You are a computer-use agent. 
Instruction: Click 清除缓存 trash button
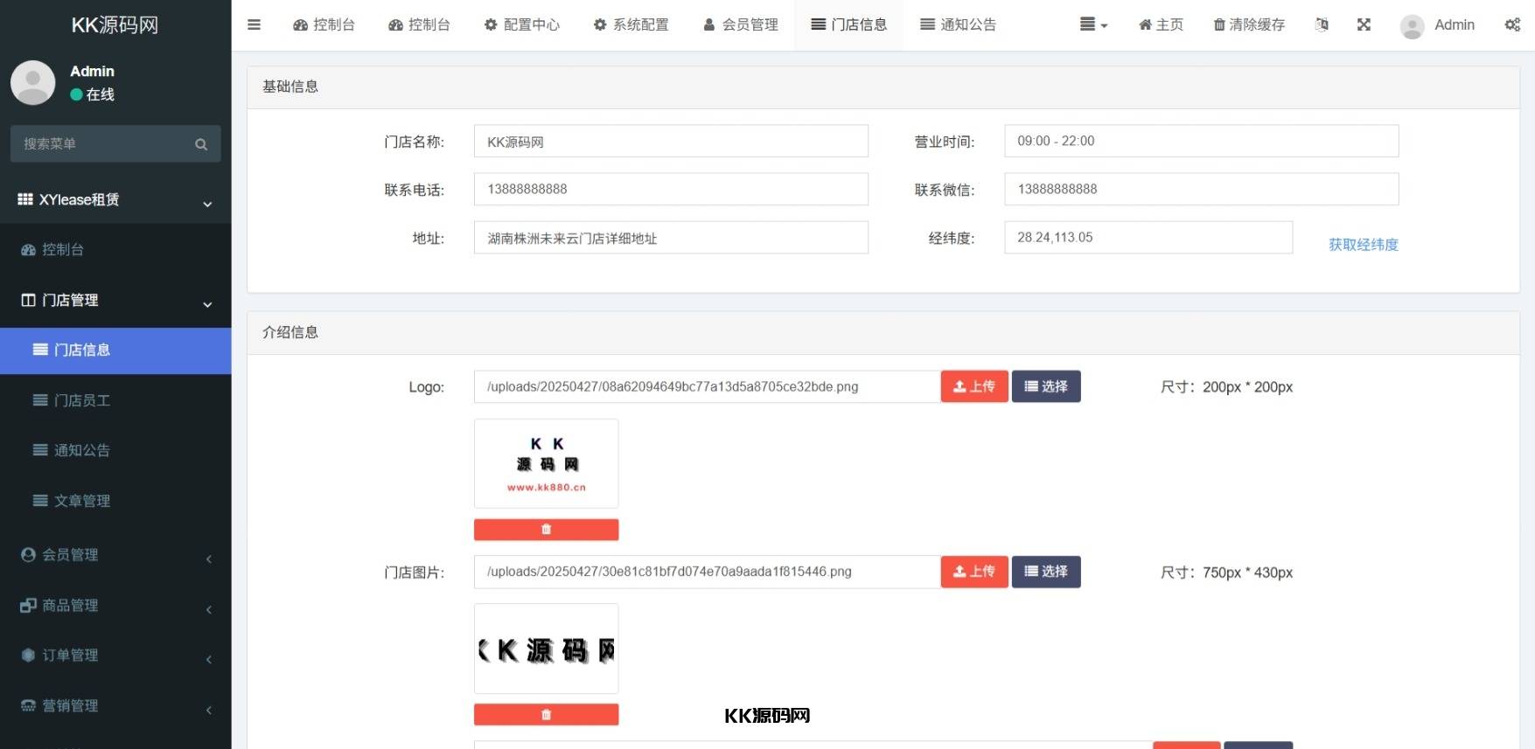pyautogui.click(x=1249, y=24)
